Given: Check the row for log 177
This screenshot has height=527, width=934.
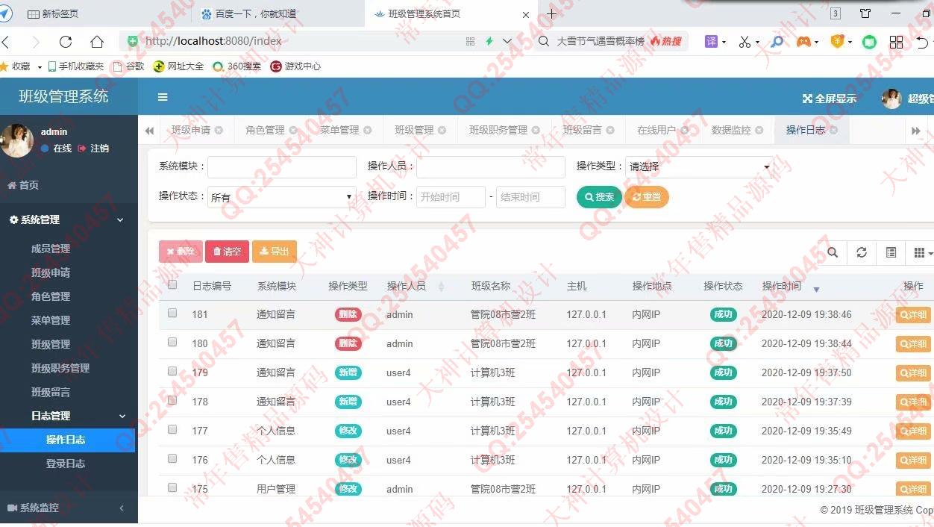Looking at the screenshot, I should click(x=172, y=429).
